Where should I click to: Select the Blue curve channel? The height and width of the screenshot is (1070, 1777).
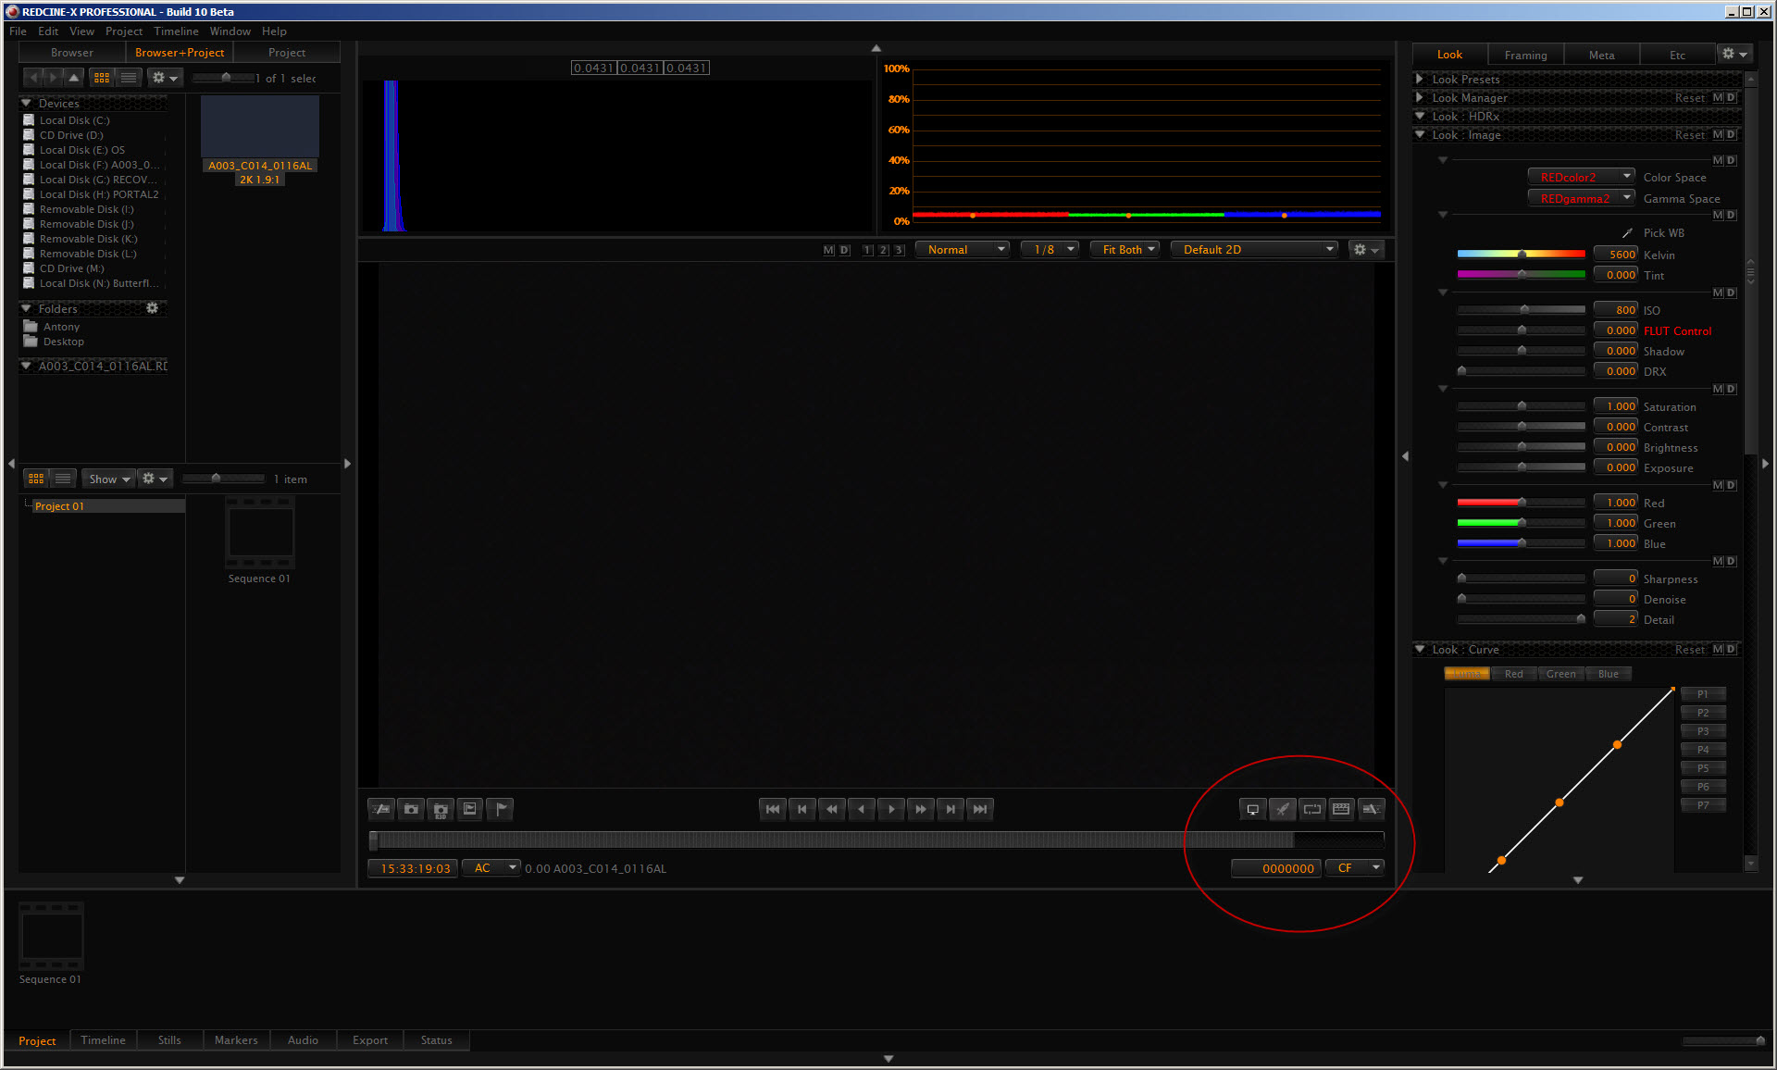point(1609,674)
